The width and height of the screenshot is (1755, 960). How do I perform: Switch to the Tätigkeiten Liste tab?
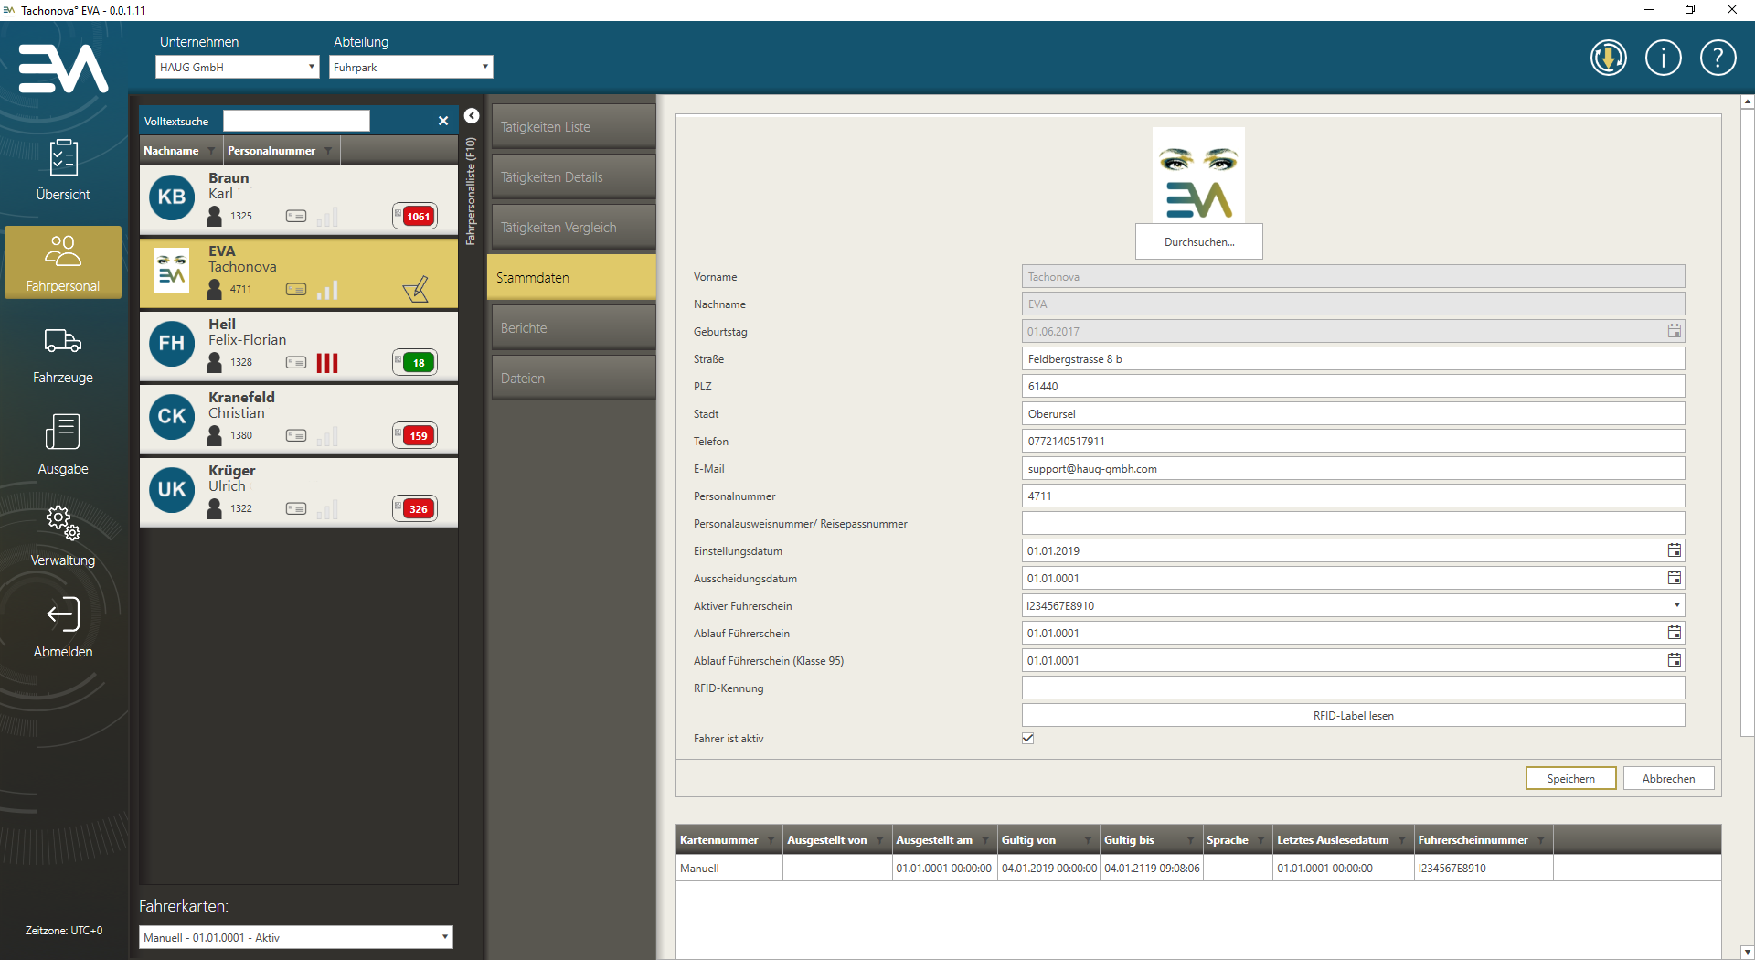[x=571, y=127]
